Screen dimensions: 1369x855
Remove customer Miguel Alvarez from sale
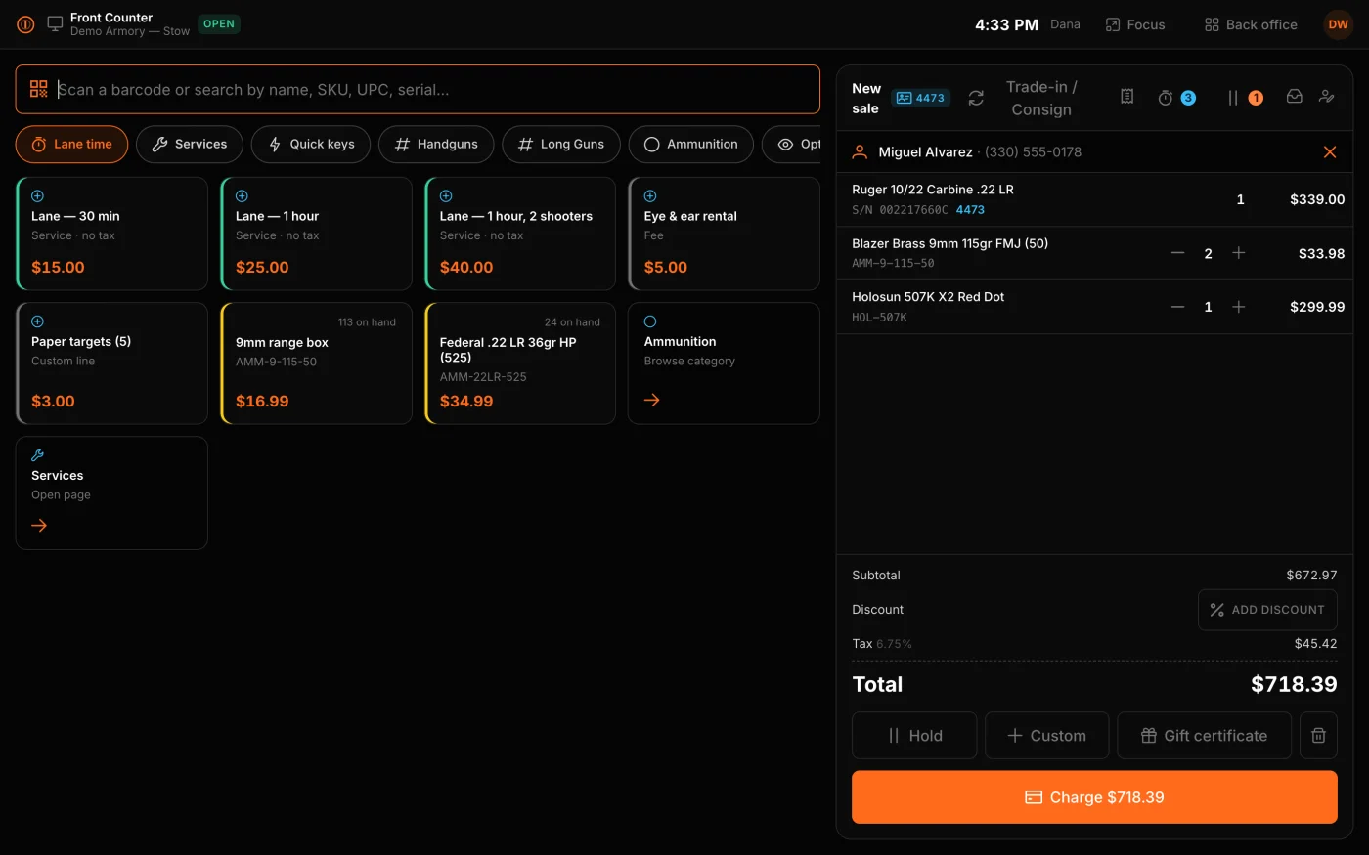(x=1330, y=152)
